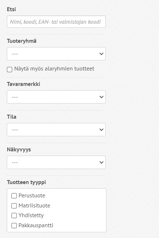Image resolution: width=159 pixels, height=238 pixels.
Task: Click the chevron arrow in Tila select
Action: pos(101,130)
